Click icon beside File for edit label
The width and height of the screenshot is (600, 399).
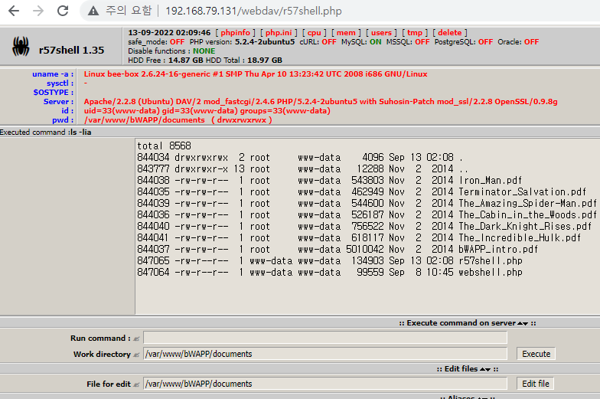coord(136,384)
